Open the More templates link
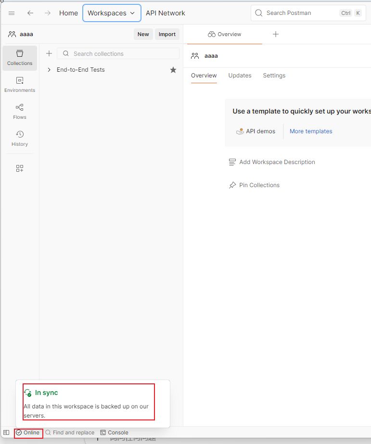 311,131
